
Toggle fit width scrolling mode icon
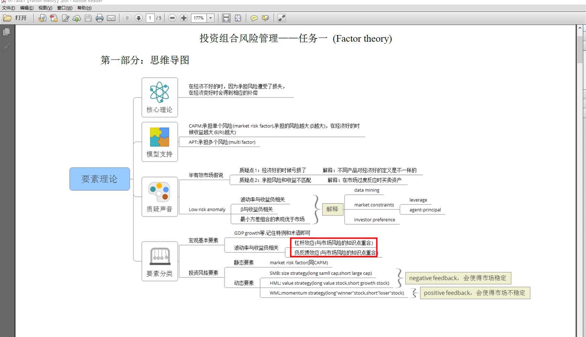point(226,18)
